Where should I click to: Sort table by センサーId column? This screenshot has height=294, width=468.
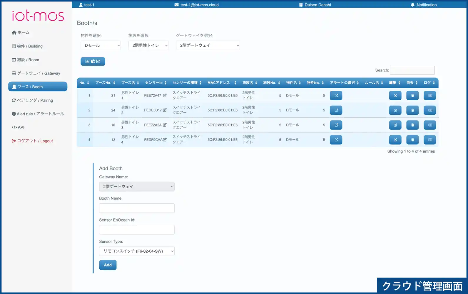(156, 83)
